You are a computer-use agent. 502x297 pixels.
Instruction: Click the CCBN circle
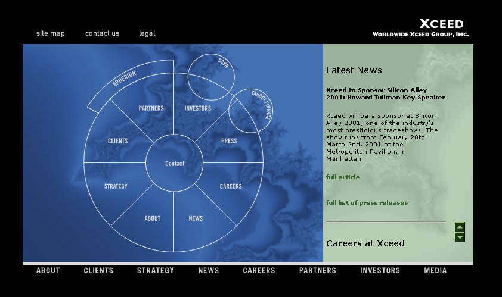(211, 77)
